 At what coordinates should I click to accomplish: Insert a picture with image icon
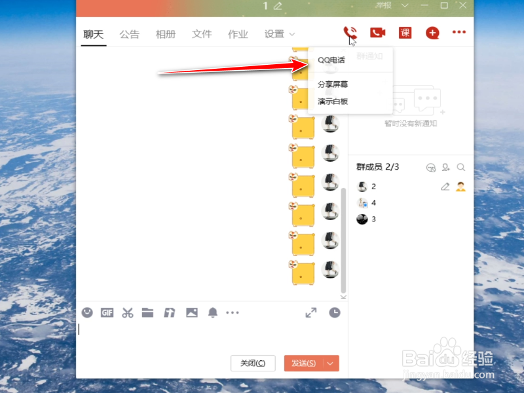[192, 313]
